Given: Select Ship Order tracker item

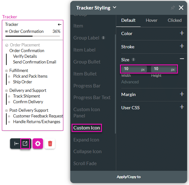Looking at the screenshot, I should [x=22, y=82].
